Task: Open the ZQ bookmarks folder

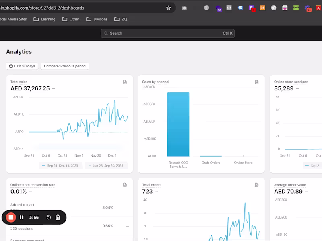Action: coord(120,19)
